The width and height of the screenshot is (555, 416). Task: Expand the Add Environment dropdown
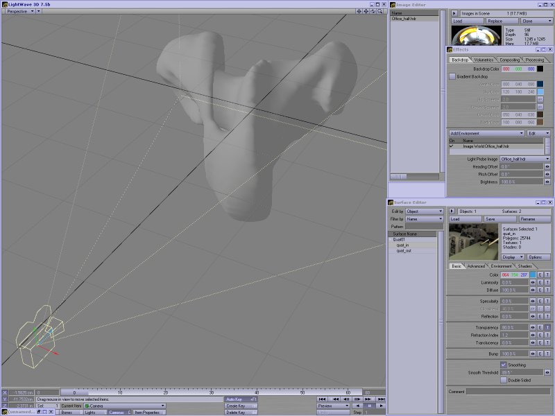point(486,133)
